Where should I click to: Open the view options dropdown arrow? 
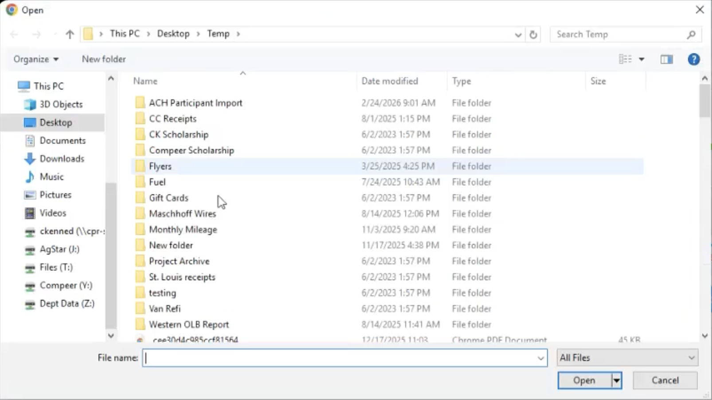click(x=642, y=59)
